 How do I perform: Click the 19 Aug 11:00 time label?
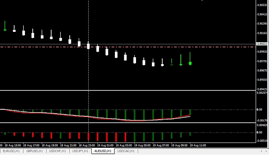click(198, 146)
